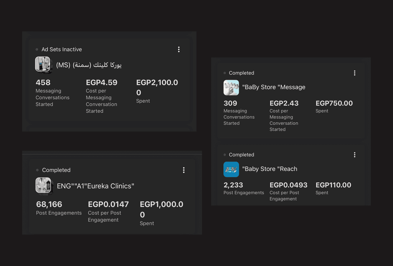The width and height of the screenshot is (393, 266).
Task: Open three-dot menu on Eureka Clinics card
Action: coord(184,170)
